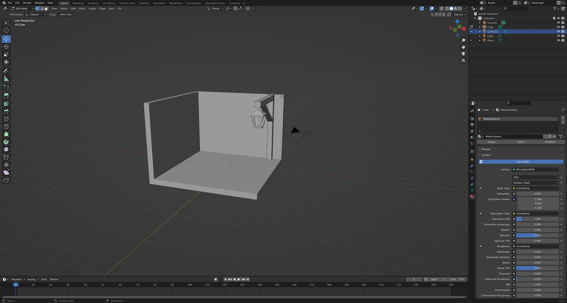The height and width of the screenshot is (303, 567).
Task: Adjust the Specular value slider
Action: tap(537, 235)
